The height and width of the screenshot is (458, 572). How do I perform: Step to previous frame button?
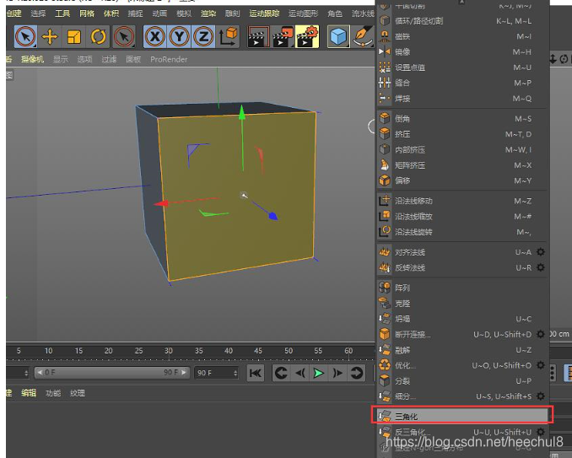coord(300,373)
